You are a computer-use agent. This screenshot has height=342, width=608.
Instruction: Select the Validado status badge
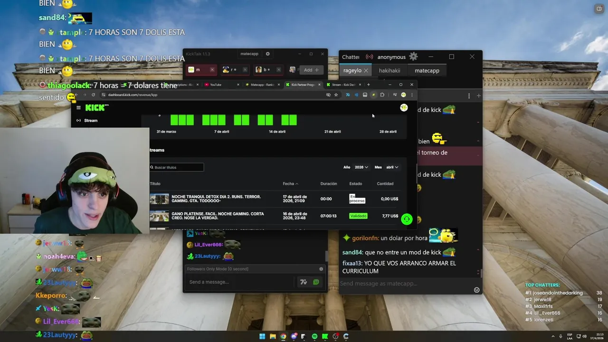(x=358, y=216)
